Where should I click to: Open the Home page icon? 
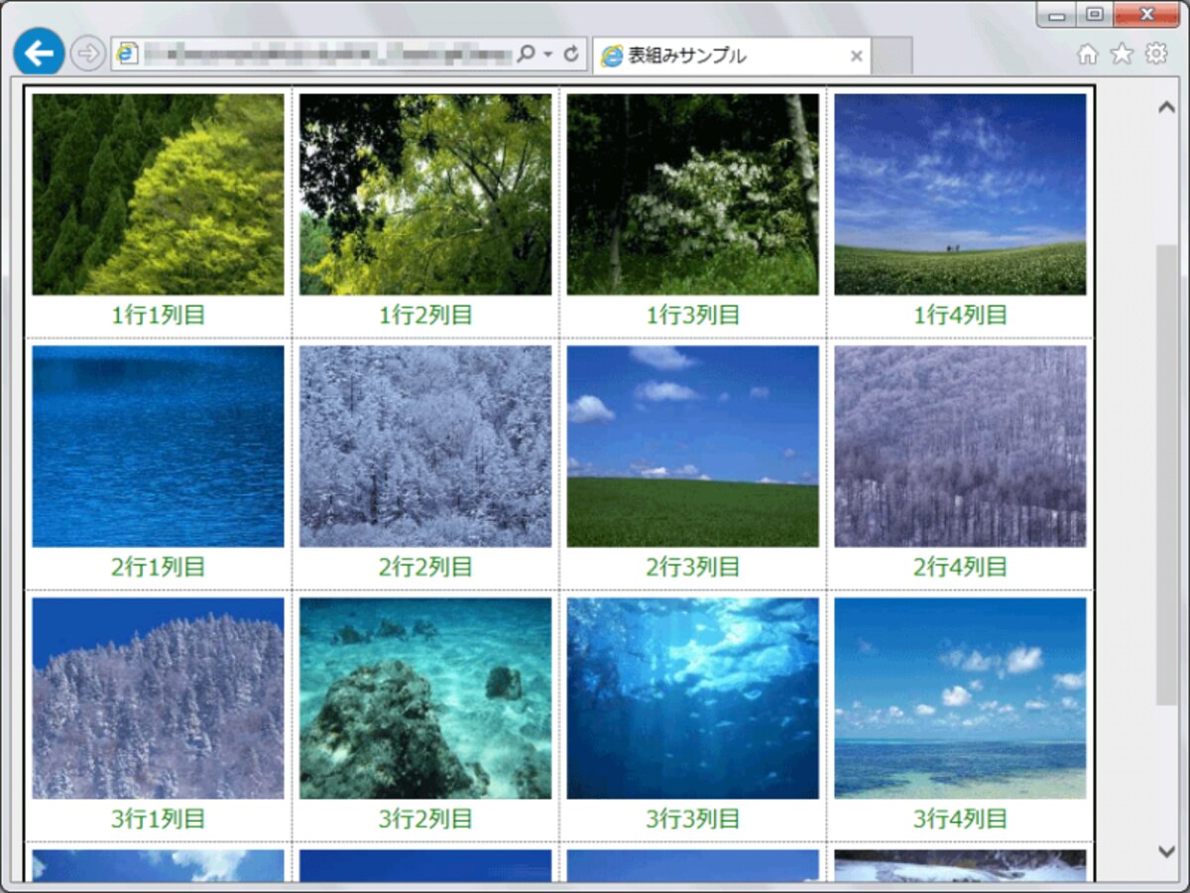[x=1087, y=55]
